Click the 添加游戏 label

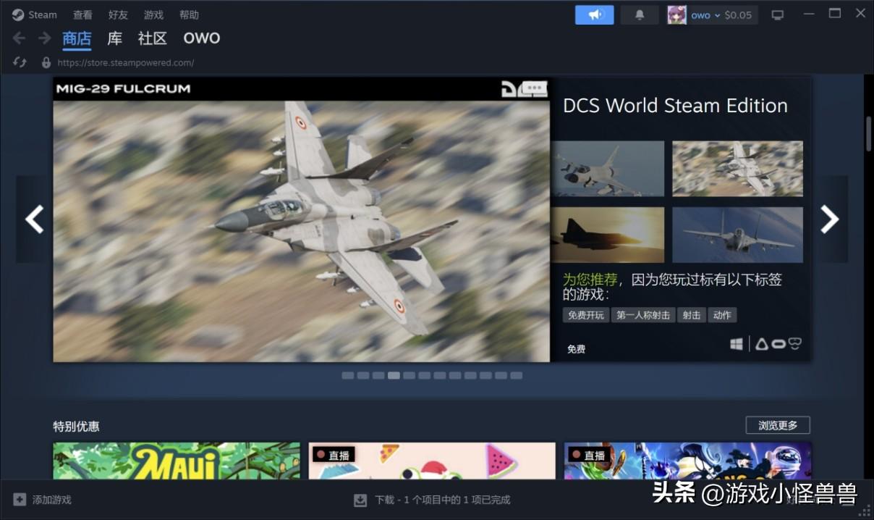[52, 500]
